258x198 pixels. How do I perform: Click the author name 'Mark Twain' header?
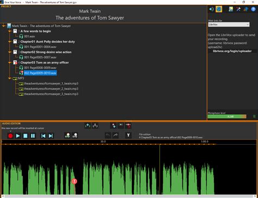tap(90, 11)
